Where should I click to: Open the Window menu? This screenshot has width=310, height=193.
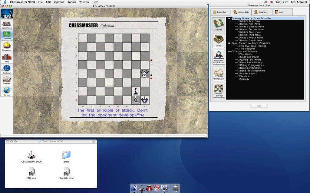click(84, 2)
